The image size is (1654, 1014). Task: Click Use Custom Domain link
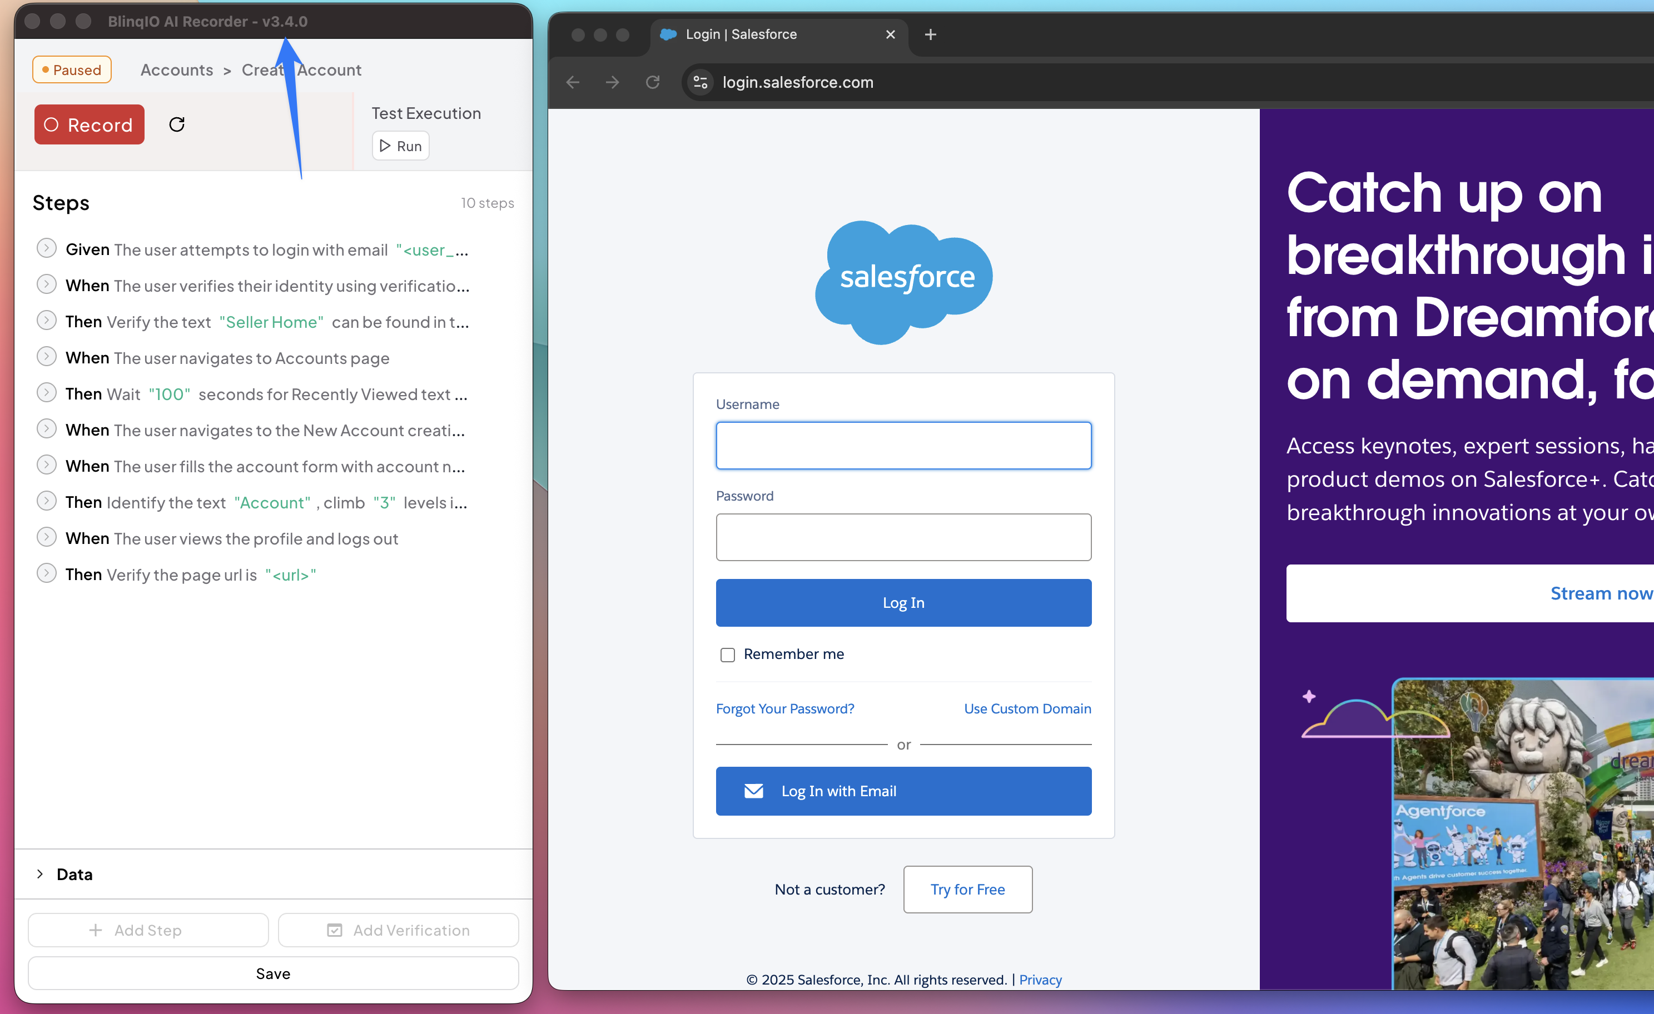point(1027,708)
